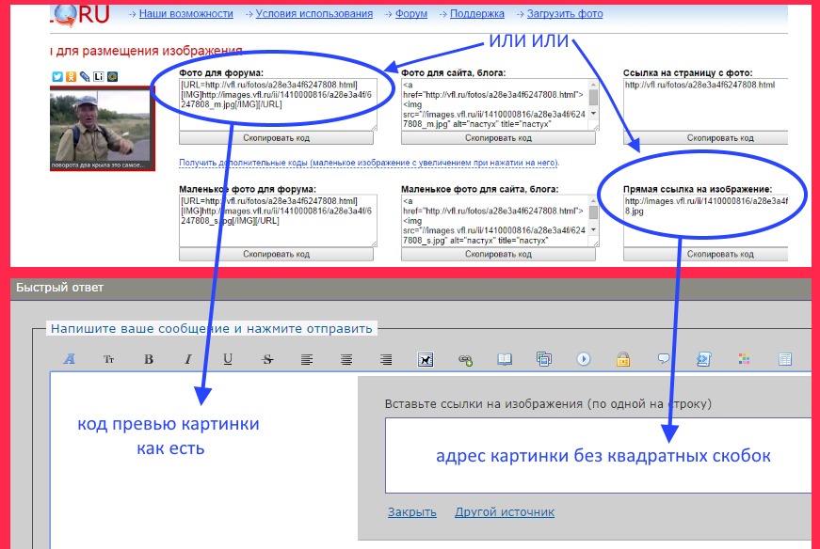Click the Mail.ru round share icon
The height and width of the screenshot is (549, 820).
click(x=112, y=77)
